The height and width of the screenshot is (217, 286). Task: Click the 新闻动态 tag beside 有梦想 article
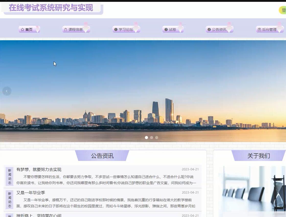tap(9, 177)
